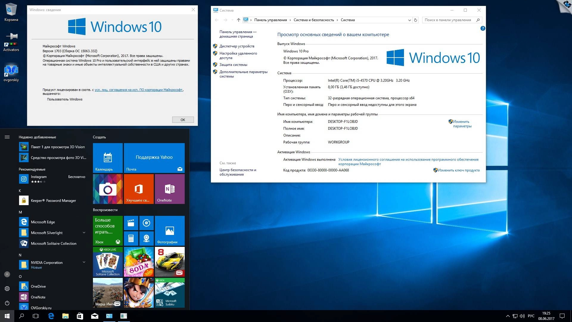The width and height of the screenshot is (572, 322).
Task: Open Диспетчер устройств in the sidebar
Action: [237, 46]
